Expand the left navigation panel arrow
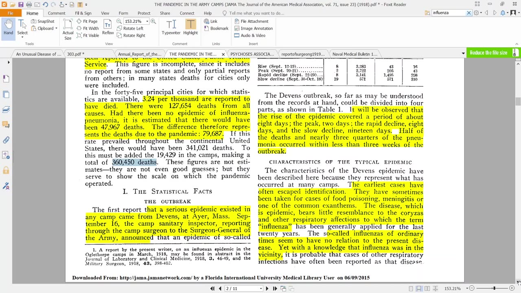521x293 pixels. [x=9, y=62]
